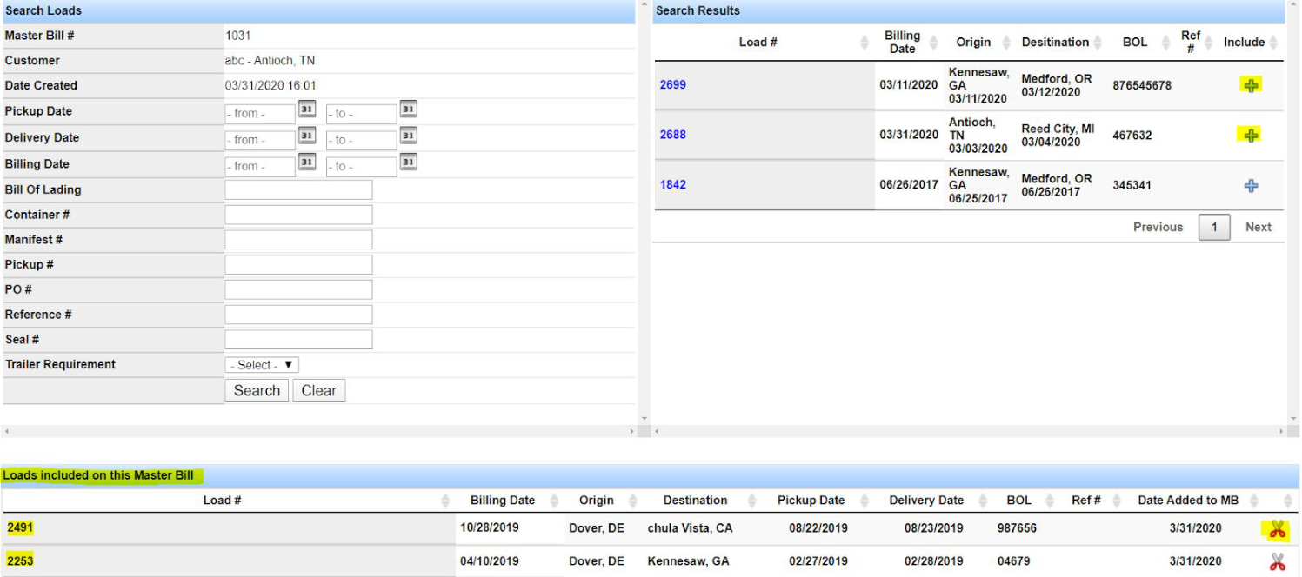Click the Reference # input field
The width and height of the screenshot is (1302, 577).
point(298,315)
